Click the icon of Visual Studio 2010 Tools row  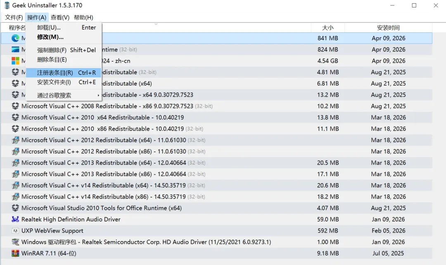pos(15,208)
